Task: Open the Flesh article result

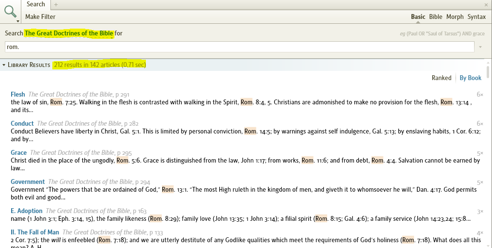Action: click(18, 94)
